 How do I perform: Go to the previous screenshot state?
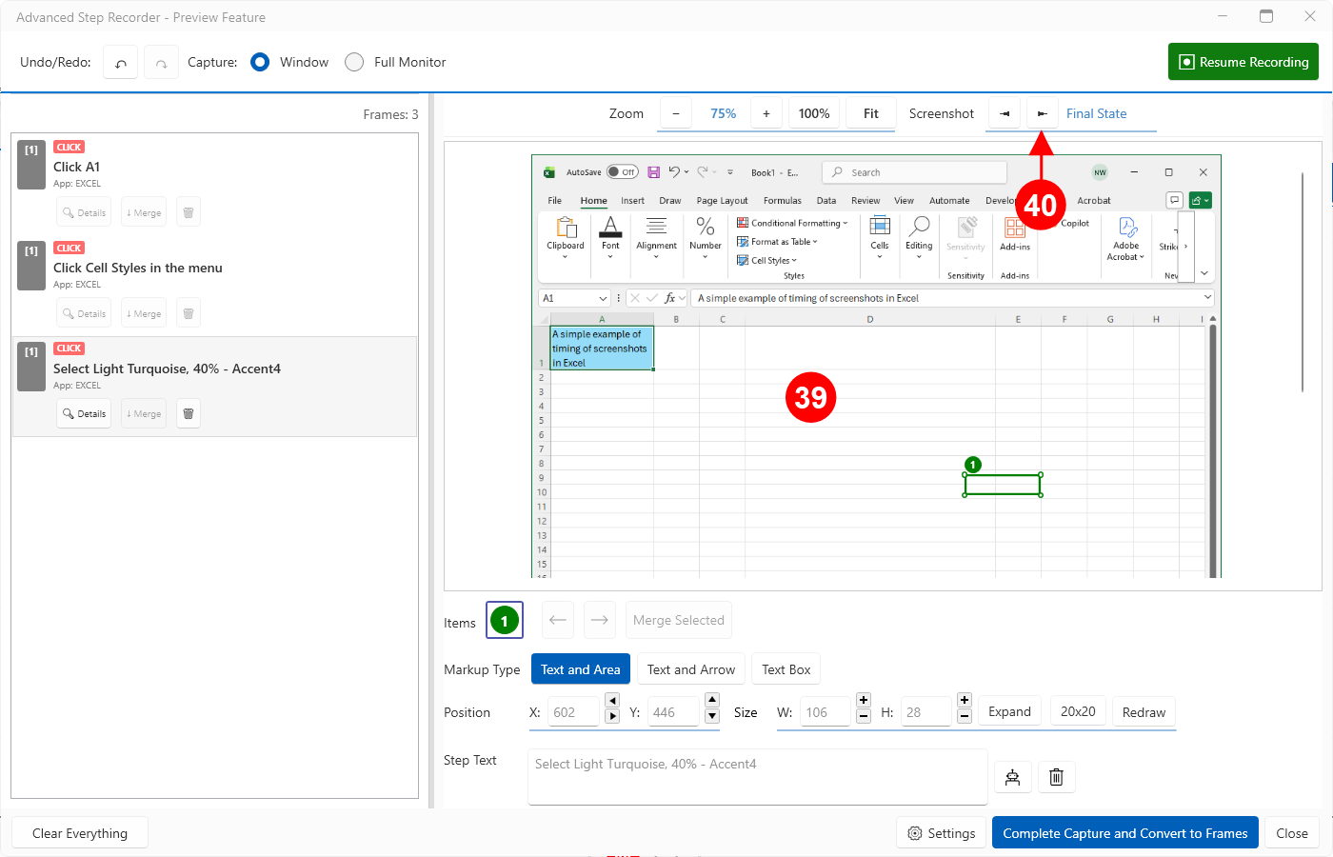[x=1005, y=113]
